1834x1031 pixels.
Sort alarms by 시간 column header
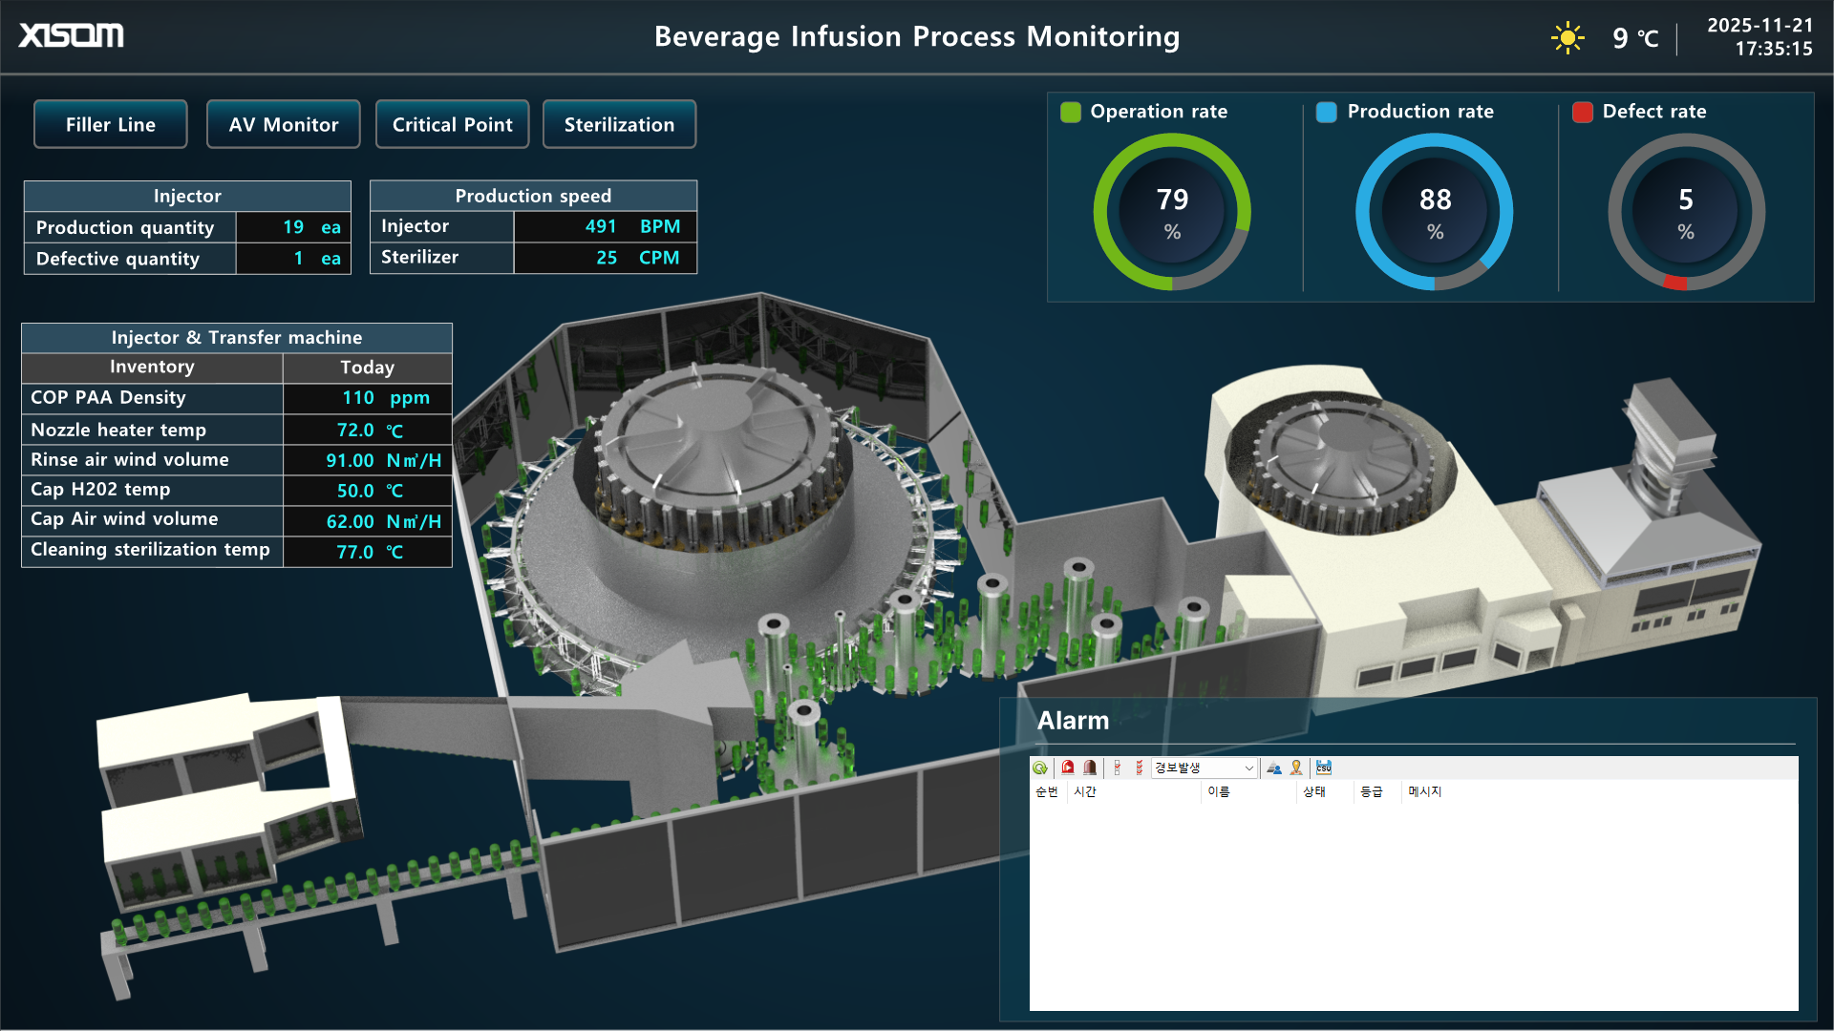[x=1085, y=791]
